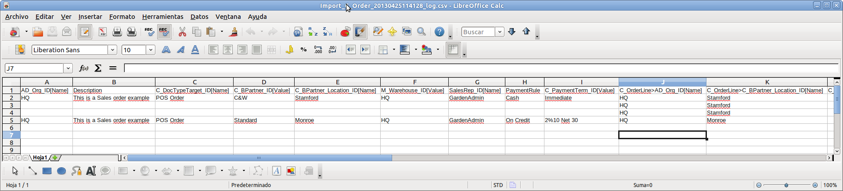Sort ascending with the A-Z icon
Viewport: 843px width, 191px height.
[x=313, y=32]
